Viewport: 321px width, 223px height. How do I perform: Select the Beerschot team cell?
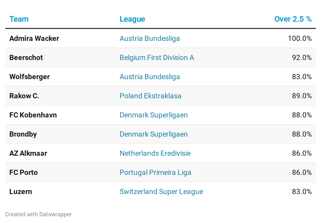[26, 57]
